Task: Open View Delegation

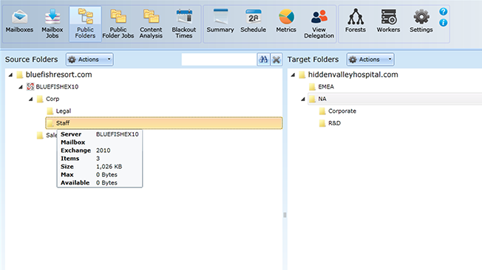Action: pyautogui.click(x=319, y=24)
